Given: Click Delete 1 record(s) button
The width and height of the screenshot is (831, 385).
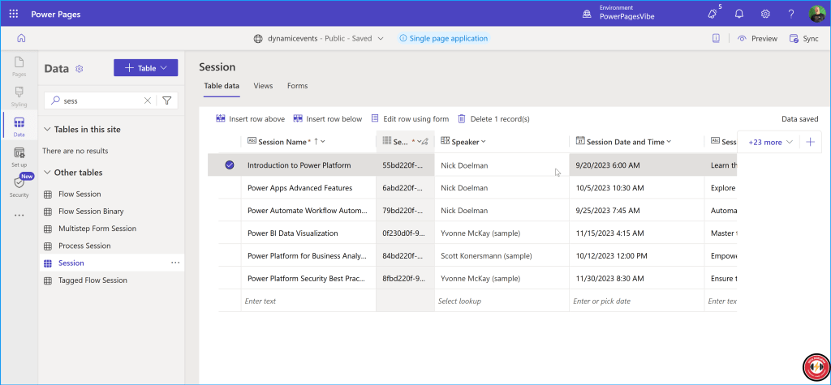Looking at the screenshot, I should [x=493, y=119].
